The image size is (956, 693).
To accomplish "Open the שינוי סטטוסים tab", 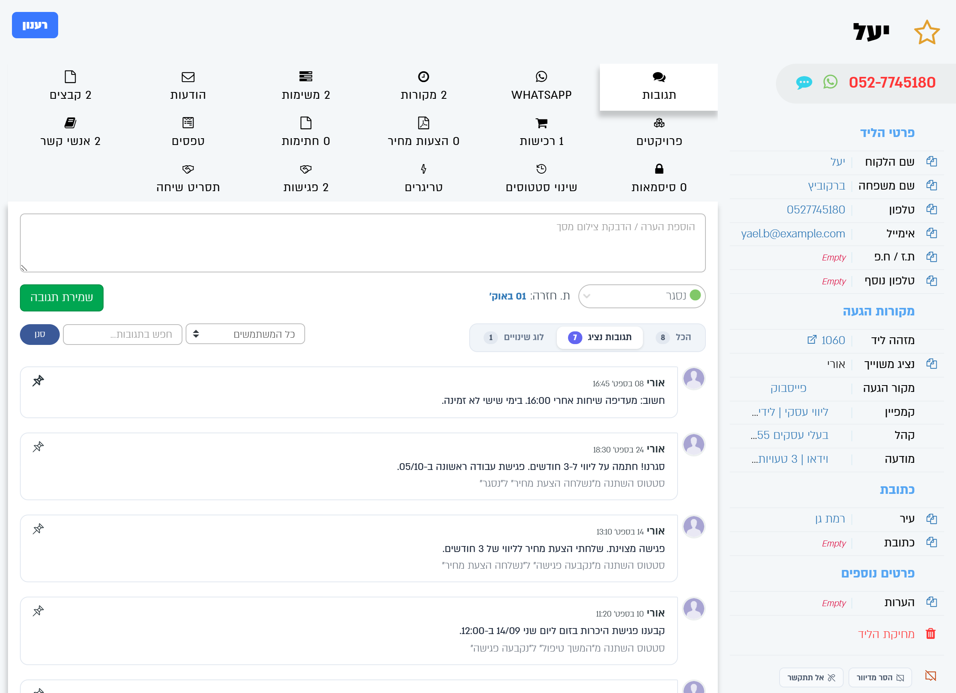I will (x=541, y=179).
